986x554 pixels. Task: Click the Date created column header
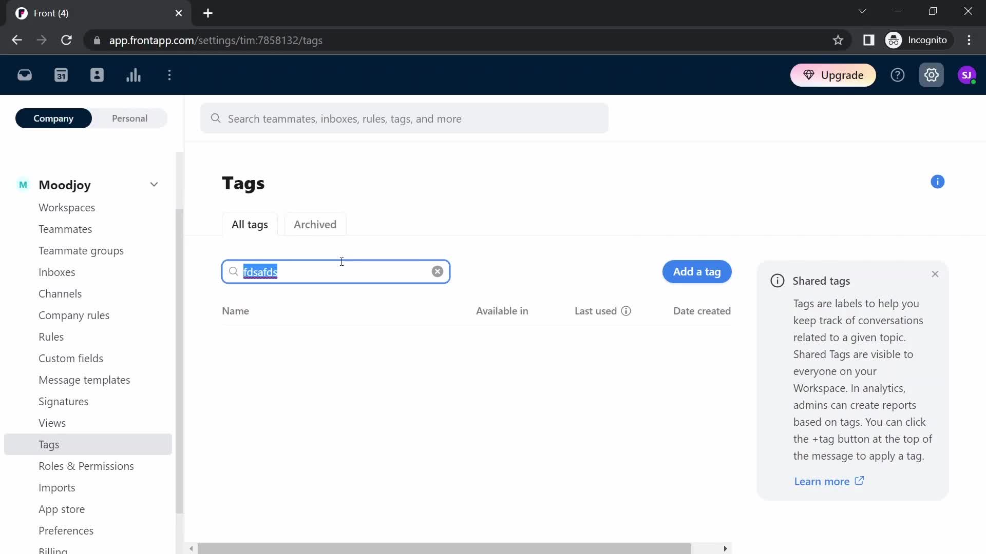click(x=701, y=311)
